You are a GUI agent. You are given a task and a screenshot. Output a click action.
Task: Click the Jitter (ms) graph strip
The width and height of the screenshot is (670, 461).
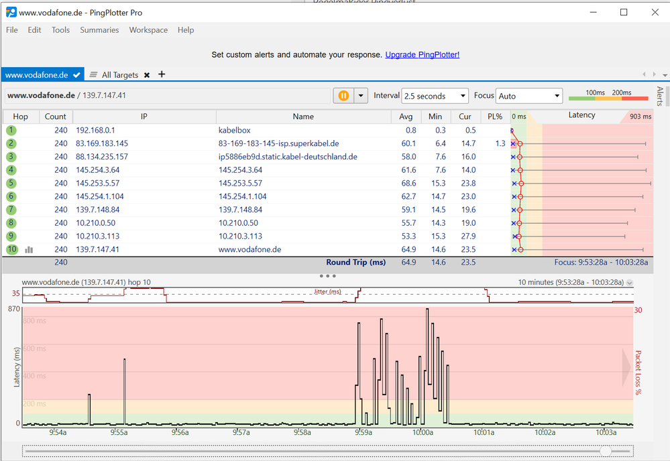point(328,295)
